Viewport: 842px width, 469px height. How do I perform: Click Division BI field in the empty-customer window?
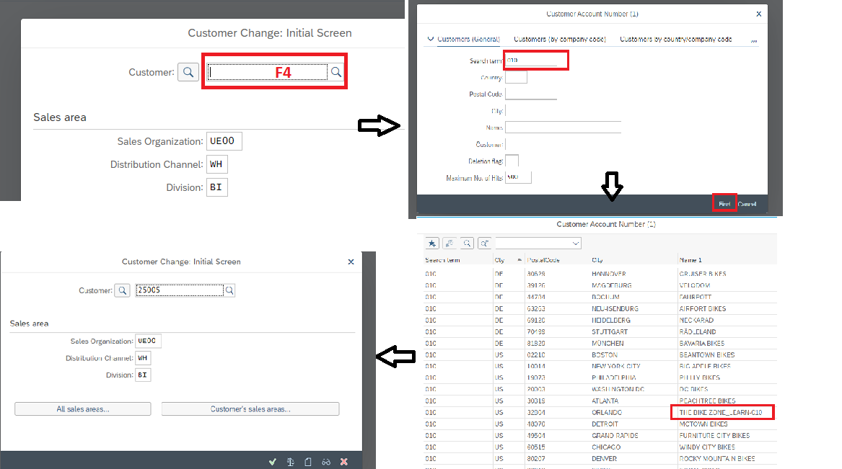click(217, 187)
